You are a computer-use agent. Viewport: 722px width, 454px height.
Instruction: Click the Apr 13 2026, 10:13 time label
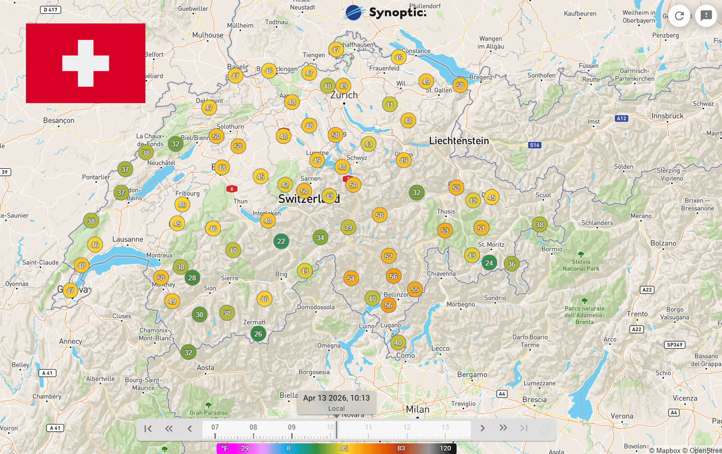[337, 398]
